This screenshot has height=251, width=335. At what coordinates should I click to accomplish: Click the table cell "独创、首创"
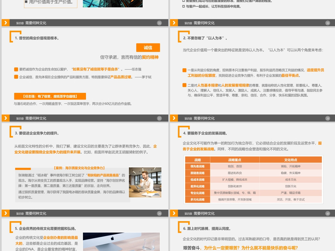point(235,166)
